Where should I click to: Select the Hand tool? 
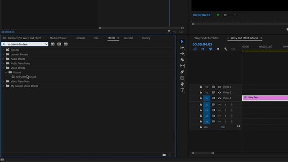pos(182,84)
